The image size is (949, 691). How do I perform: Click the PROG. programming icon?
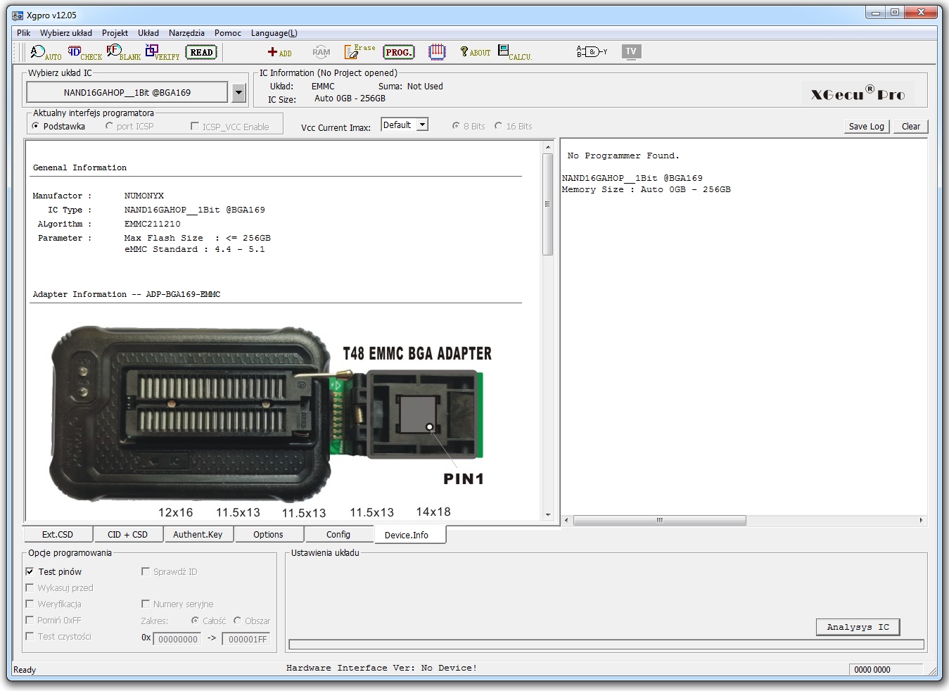398,52
